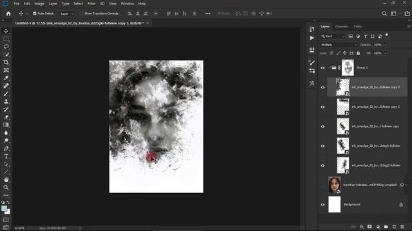Open the History panel icon
Screen dimensions: 412x231
pyautogui.click(x=312, y=29)
